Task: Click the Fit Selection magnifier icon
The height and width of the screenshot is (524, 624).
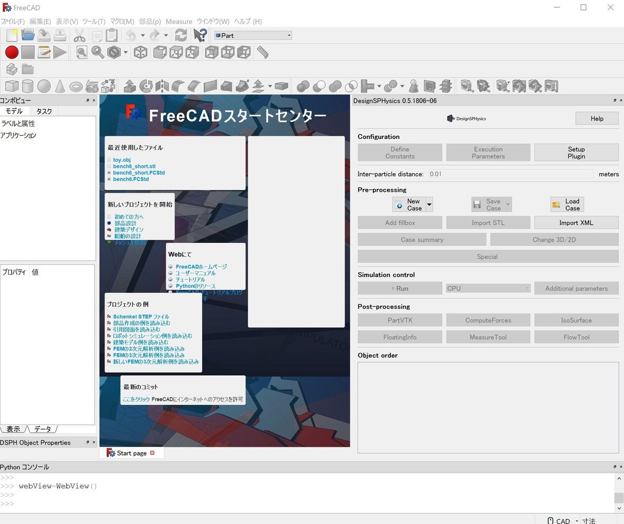Action: [98, 52]
